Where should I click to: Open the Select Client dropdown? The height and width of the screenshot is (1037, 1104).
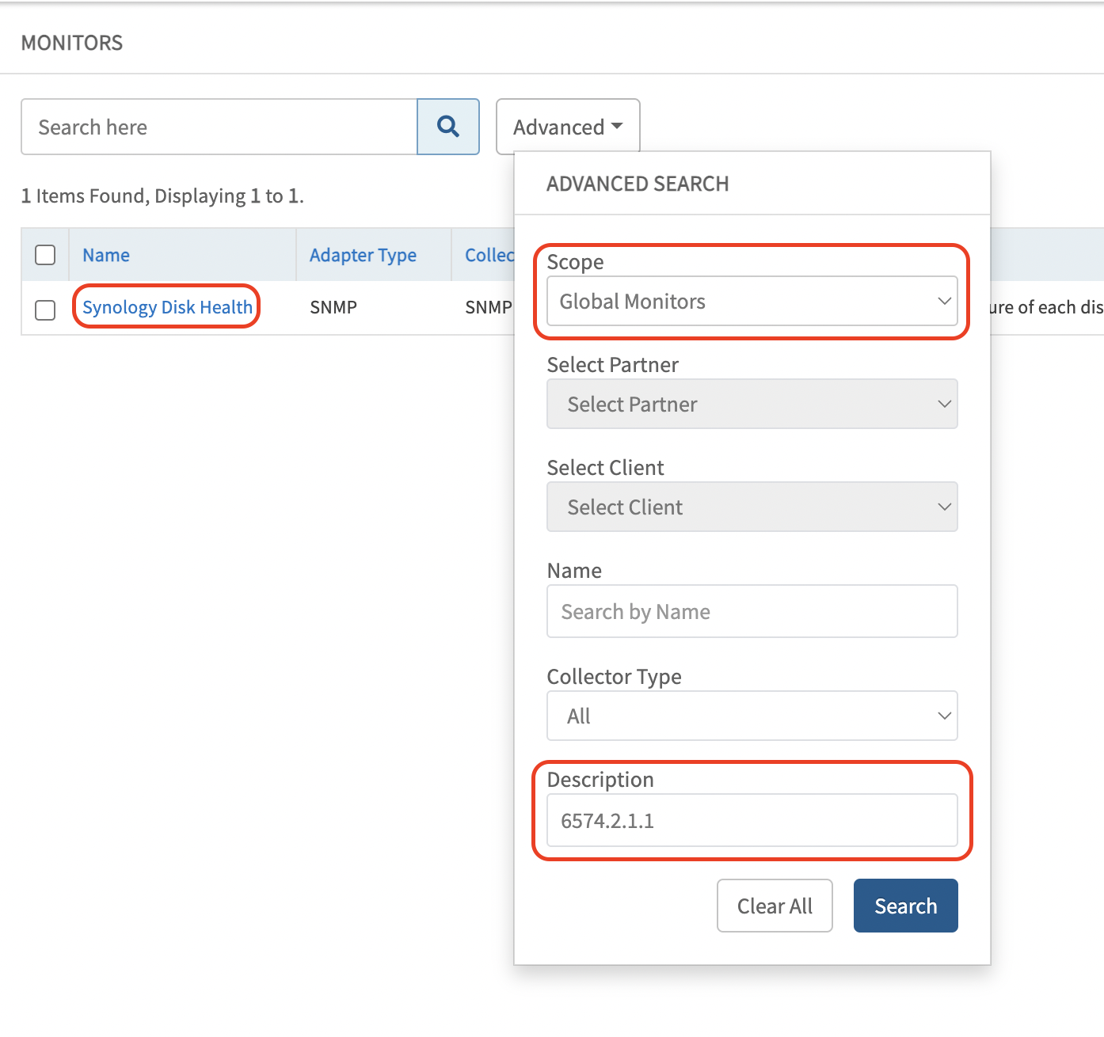tap(751, 507)
